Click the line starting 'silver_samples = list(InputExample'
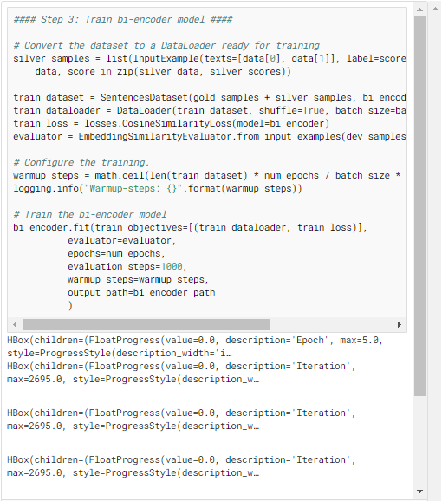The height and width of the screenshot is (501, 442). [210, 58]
